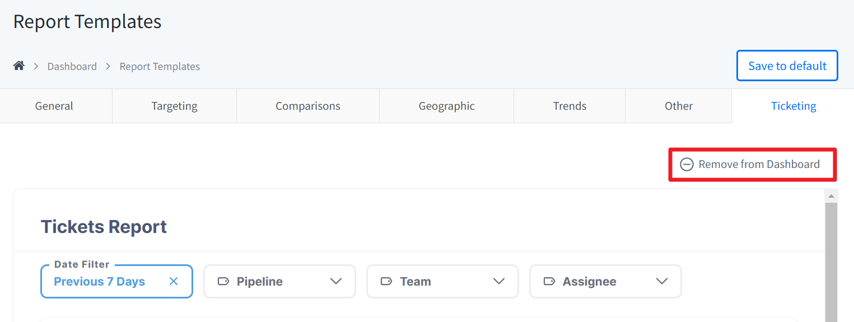Open the Assignee dropdown chevron
Image resolution: width=854 pixels, height=322 pixels.
(662, 281)
